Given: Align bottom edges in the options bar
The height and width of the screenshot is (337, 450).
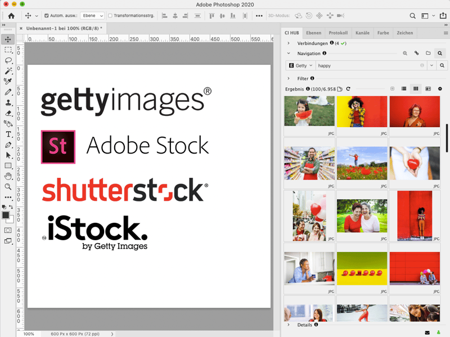Looking at the screenshot, I should click(233, 16).
